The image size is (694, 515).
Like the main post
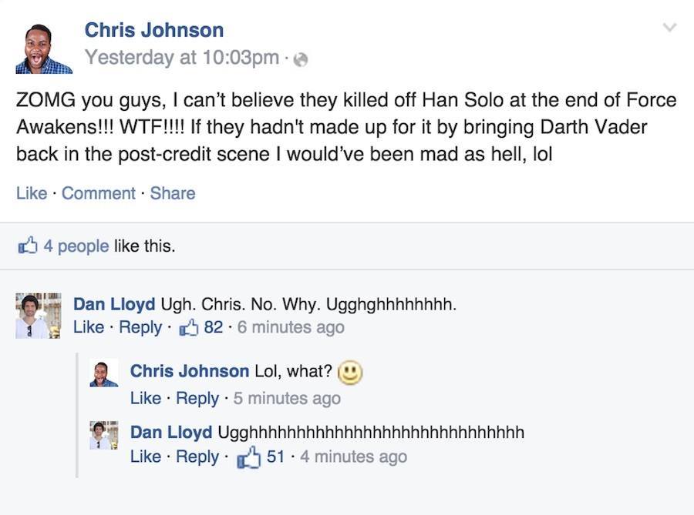[x=31, y=192]
